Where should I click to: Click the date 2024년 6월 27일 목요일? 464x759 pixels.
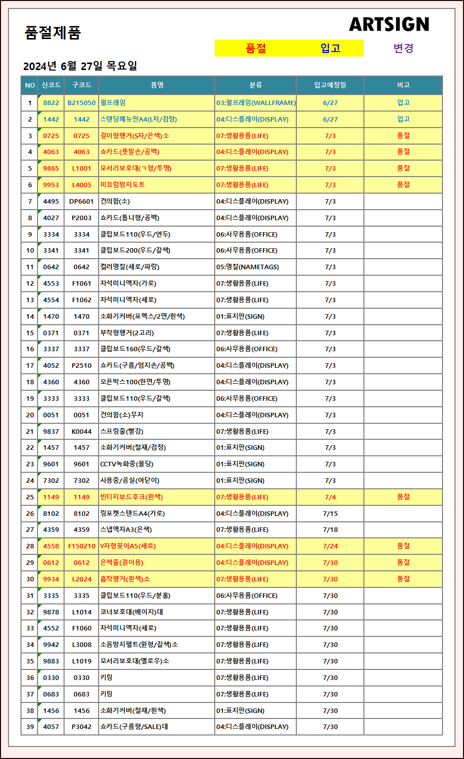click(80, 66)
